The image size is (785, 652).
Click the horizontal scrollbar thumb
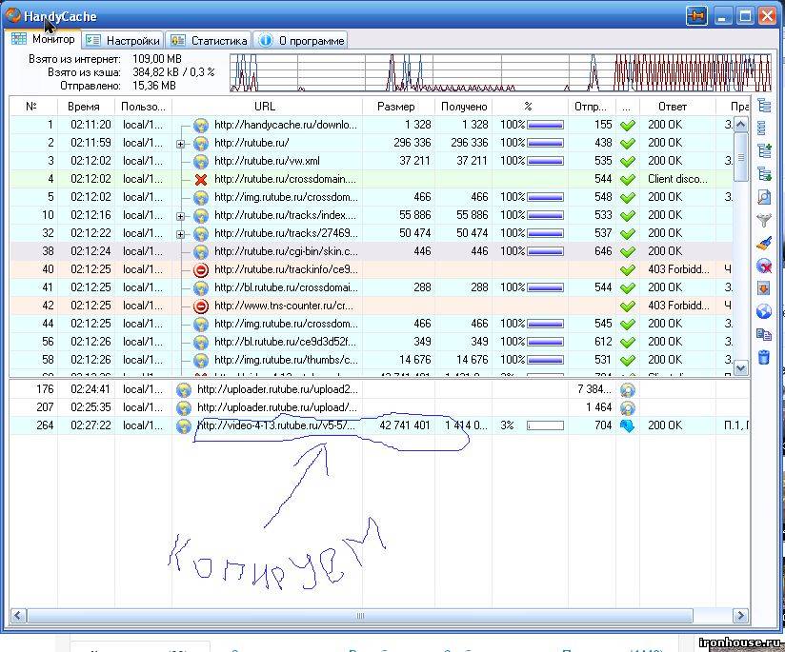click(360, 616)
